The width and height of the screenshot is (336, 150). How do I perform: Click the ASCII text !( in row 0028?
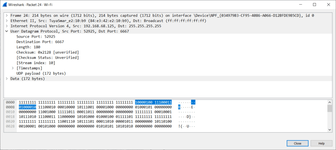(180, 126)
